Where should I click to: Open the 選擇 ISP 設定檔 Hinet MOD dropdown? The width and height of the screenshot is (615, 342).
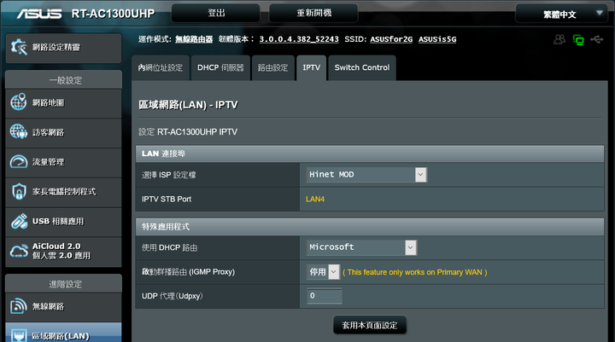pos(366,174)
